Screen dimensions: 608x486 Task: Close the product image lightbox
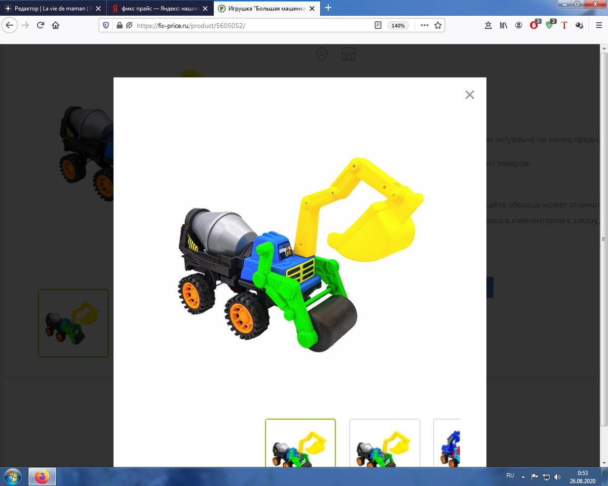point(470,95)
